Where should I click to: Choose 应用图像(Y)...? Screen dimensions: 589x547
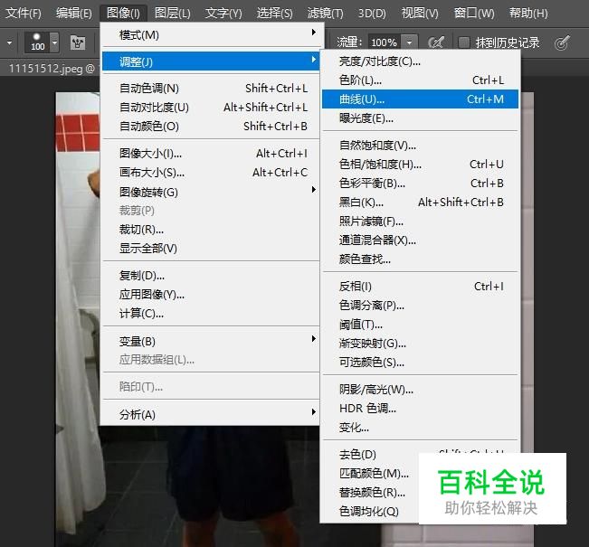point(210,295)
